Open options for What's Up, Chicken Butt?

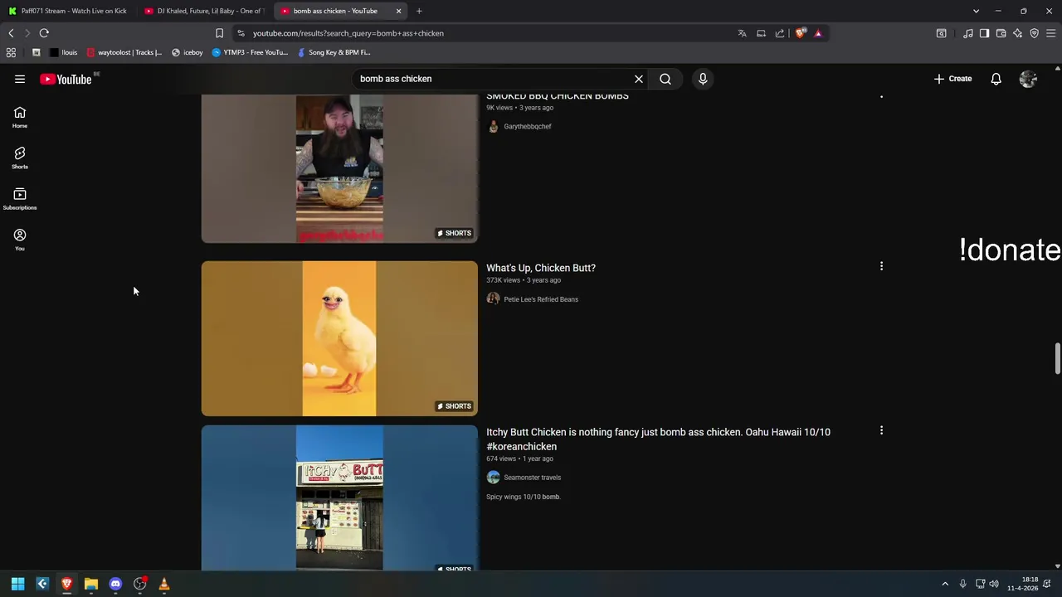881,266
